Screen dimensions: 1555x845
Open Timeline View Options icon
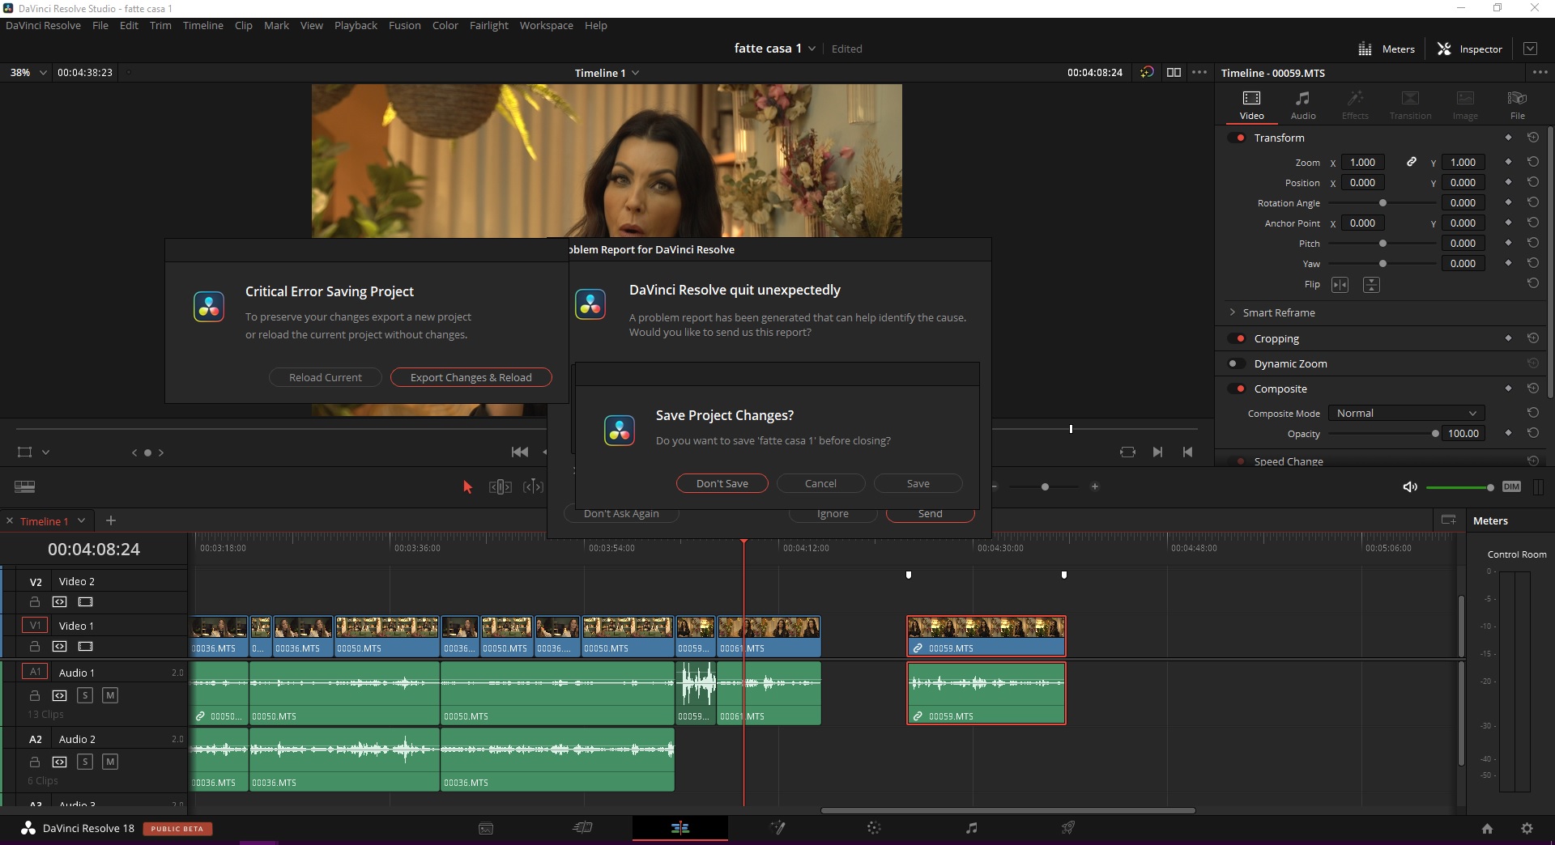pos(25,486)
